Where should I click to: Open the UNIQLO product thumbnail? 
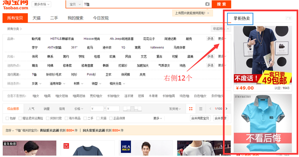88,148
